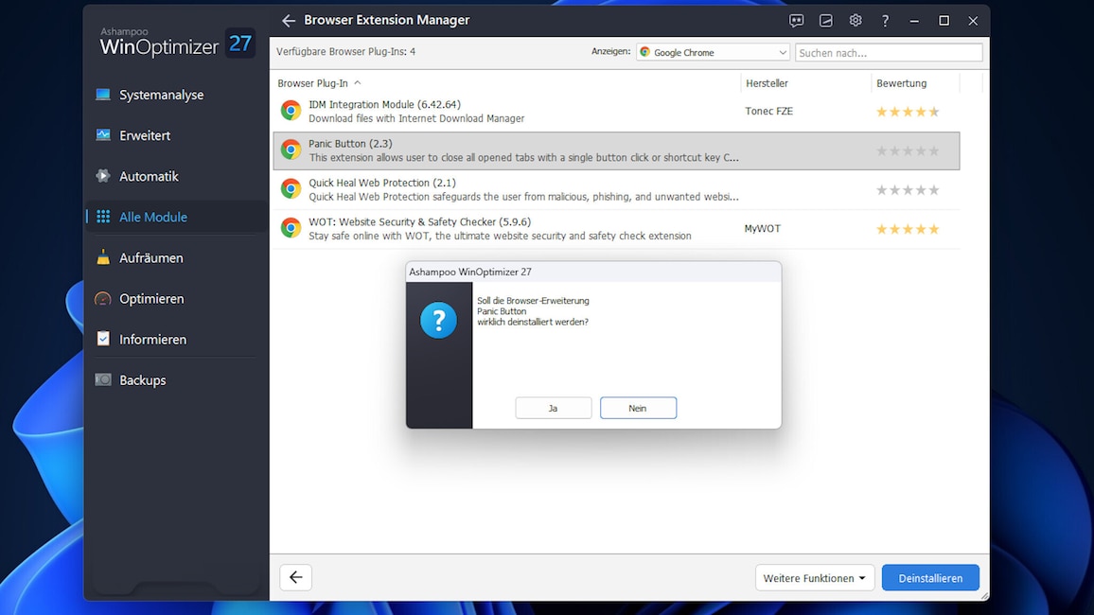The height and width of the screenshot is (615, 1094).
Task: Minimize the WinOptimizer window
Action: [914, 21]
